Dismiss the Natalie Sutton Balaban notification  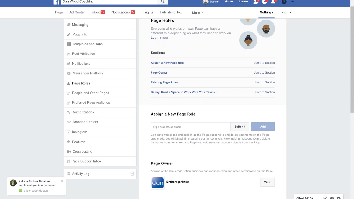62,181
